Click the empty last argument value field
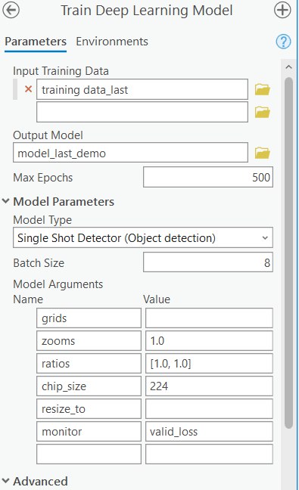 (x=209, y=454)
